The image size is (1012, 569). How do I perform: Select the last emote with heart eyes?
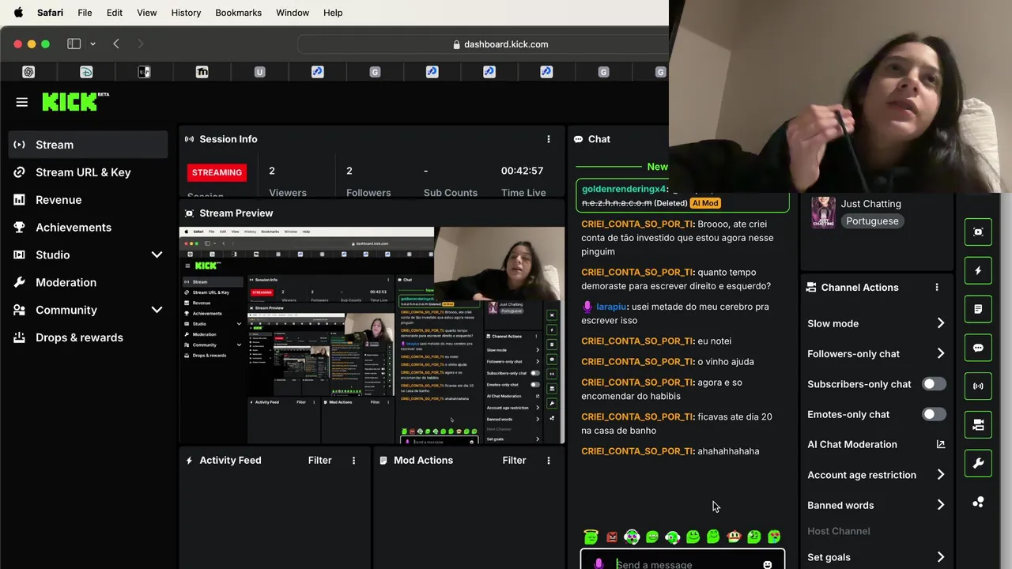click(x=774, y=537)
